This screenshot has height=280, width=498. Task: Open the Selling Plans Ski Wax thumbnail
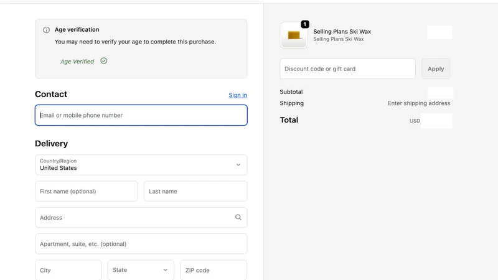click(293, 35)
